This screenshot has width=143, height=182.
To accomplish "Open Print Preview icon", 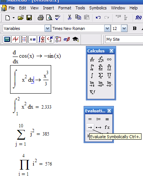I will (49, 18).
